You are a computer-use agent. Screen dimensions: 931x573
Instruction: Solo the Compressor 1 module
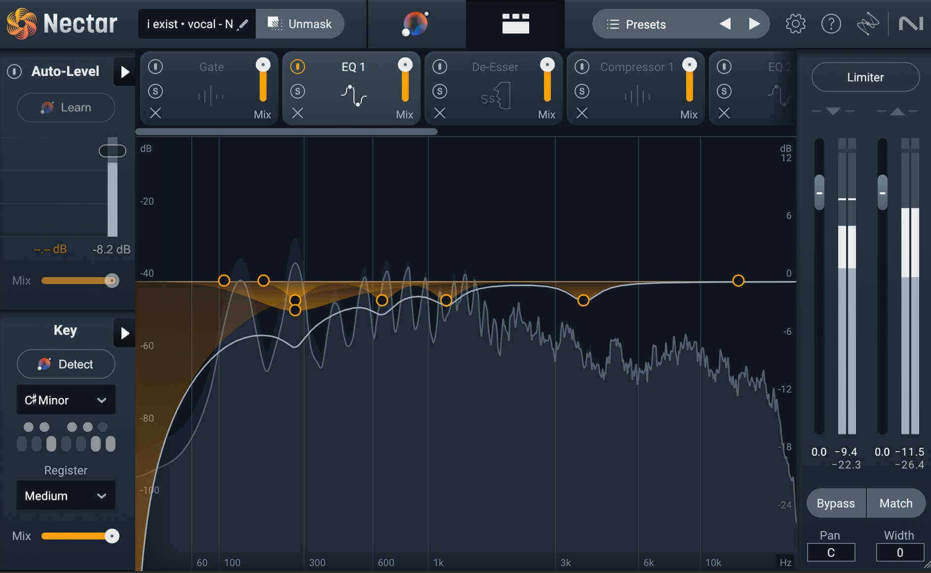[x=582, y=91]
